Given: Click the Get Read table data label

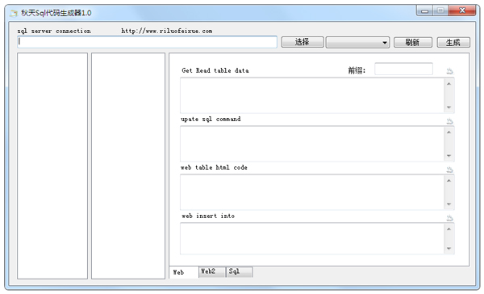Looking at the screenshot, I should click(215, 70).
